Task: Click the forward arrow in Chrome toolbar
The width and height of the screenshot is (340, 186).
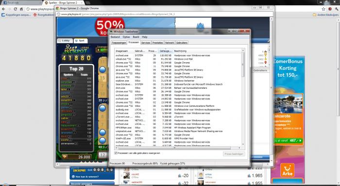Action: click(x=9, y=9)
